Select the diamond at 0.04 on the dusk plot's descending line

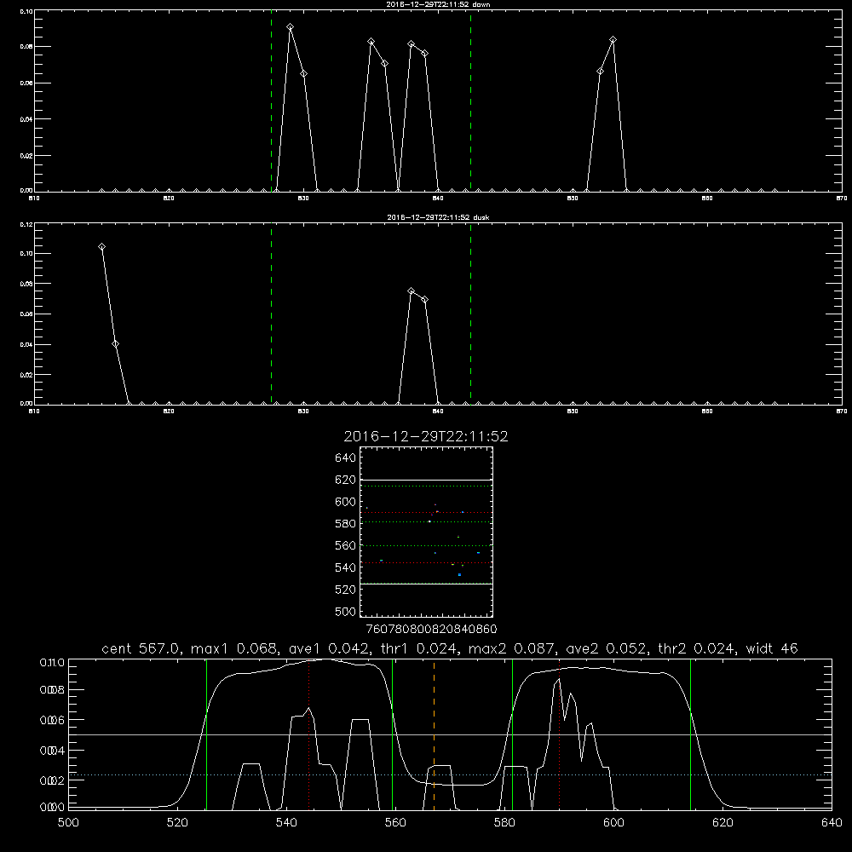click(115, 344)
